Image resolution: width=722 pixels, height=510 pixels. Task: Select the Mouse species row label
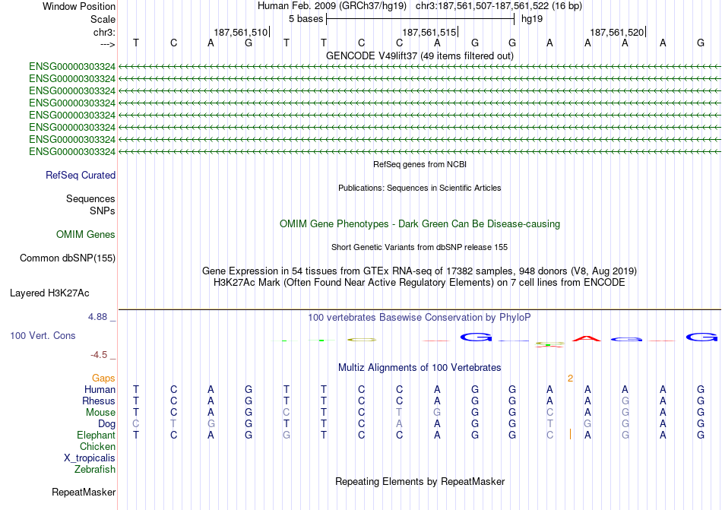(100, 413)
